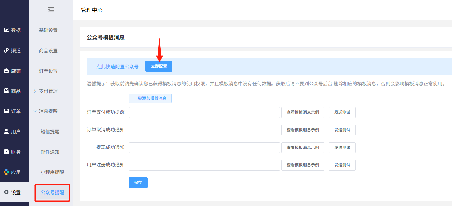Click the 温馨提示 warning text
Image resolution: width=452 pixels, height=206 pixels.
pos(266,84)
